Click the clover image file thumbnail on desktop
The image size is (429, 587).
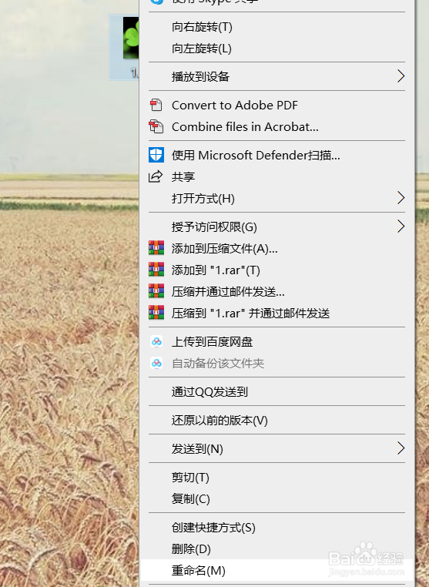click(x=131, y=38)
